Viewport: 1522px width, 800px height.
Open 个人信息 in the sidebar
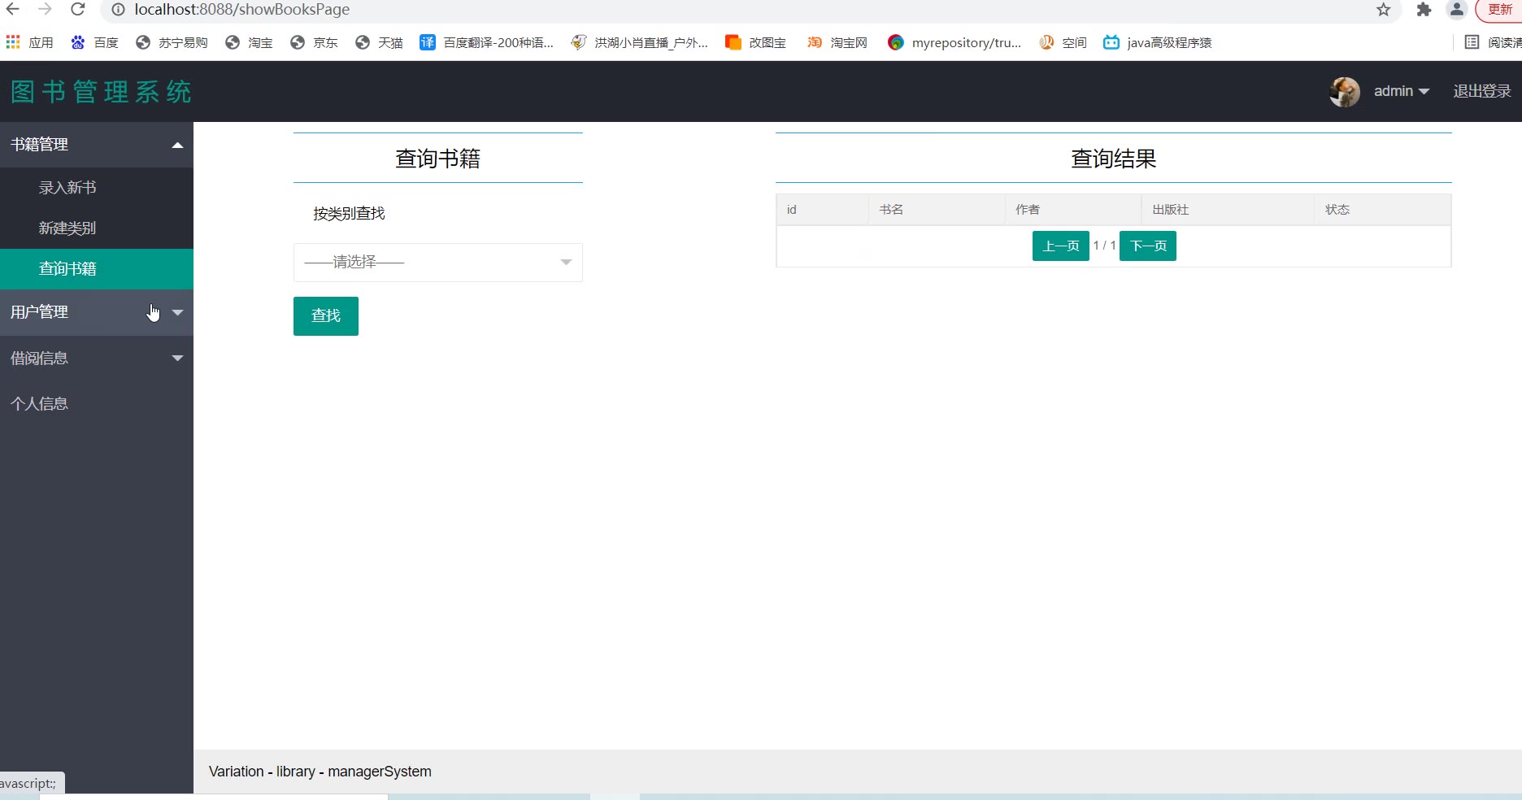coord(97,404)
